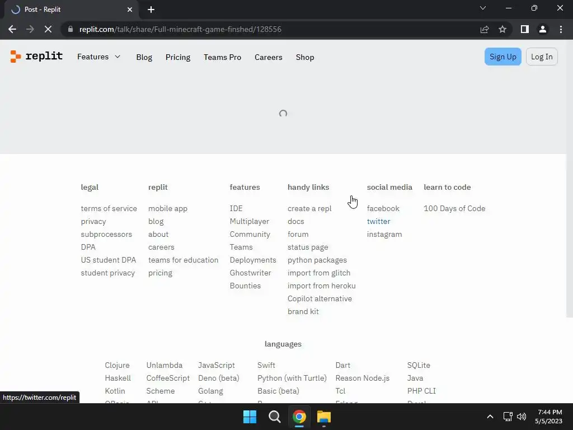Open the IDE features link
The height and width of the screenshot is (430, 573).
[x=236, y=208]
